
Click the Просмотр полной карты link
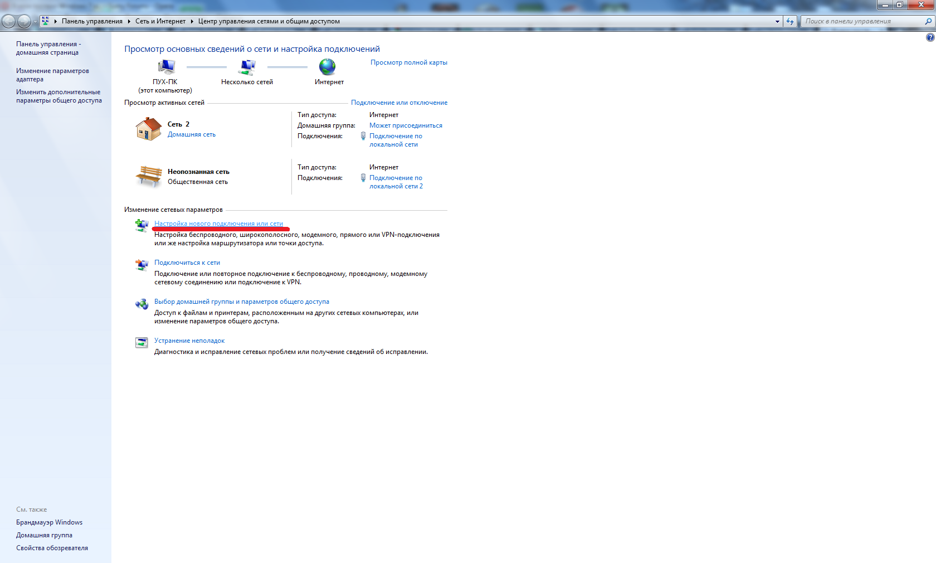pos(408,62)
